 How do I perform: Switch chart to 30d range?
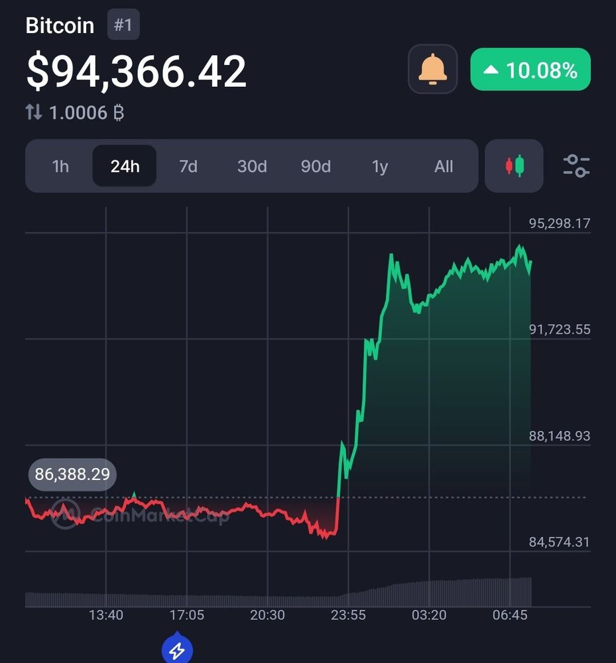tap(252, 166)
